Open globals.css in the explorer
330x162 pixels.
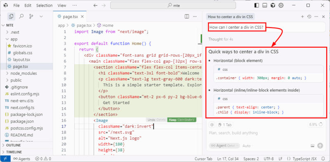click(26, 53)
